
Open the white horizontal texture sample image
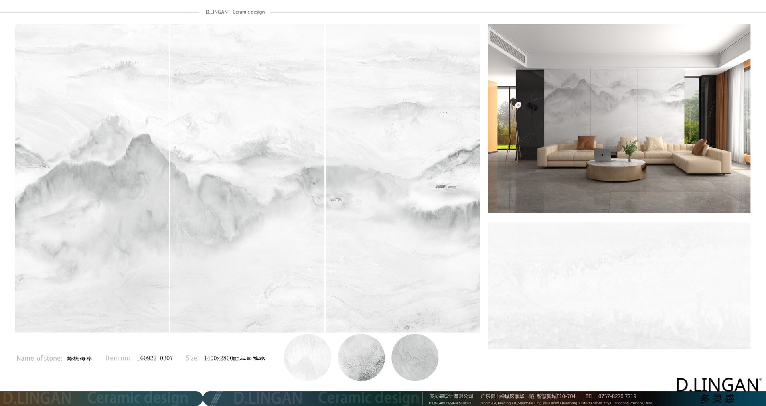pos(619,286)
